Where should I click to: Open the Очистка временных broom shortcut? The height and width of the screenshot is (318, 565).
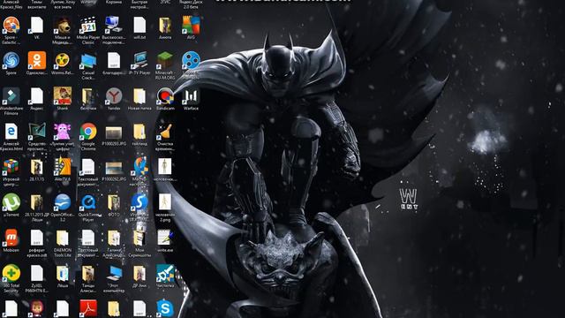165,132
